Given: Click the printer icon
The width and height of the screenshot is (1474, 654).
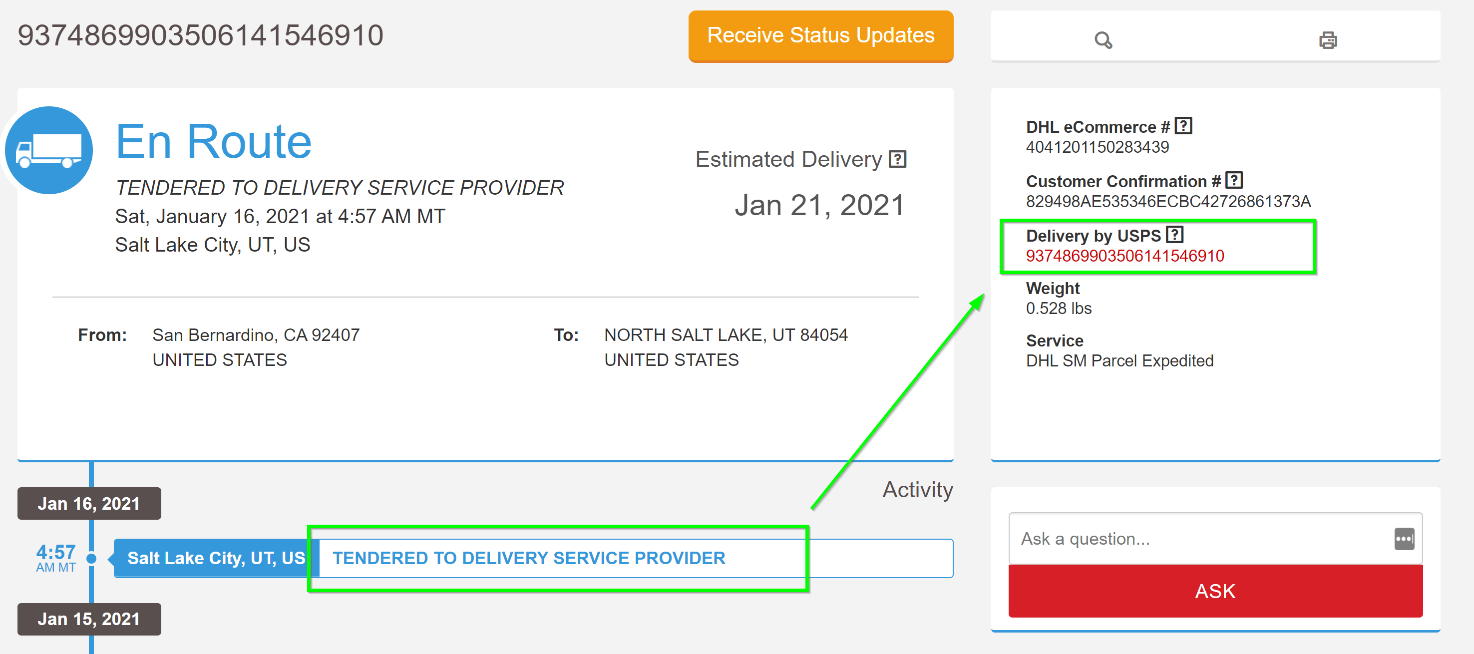Looking at the screenshot, I should 1328,40.
